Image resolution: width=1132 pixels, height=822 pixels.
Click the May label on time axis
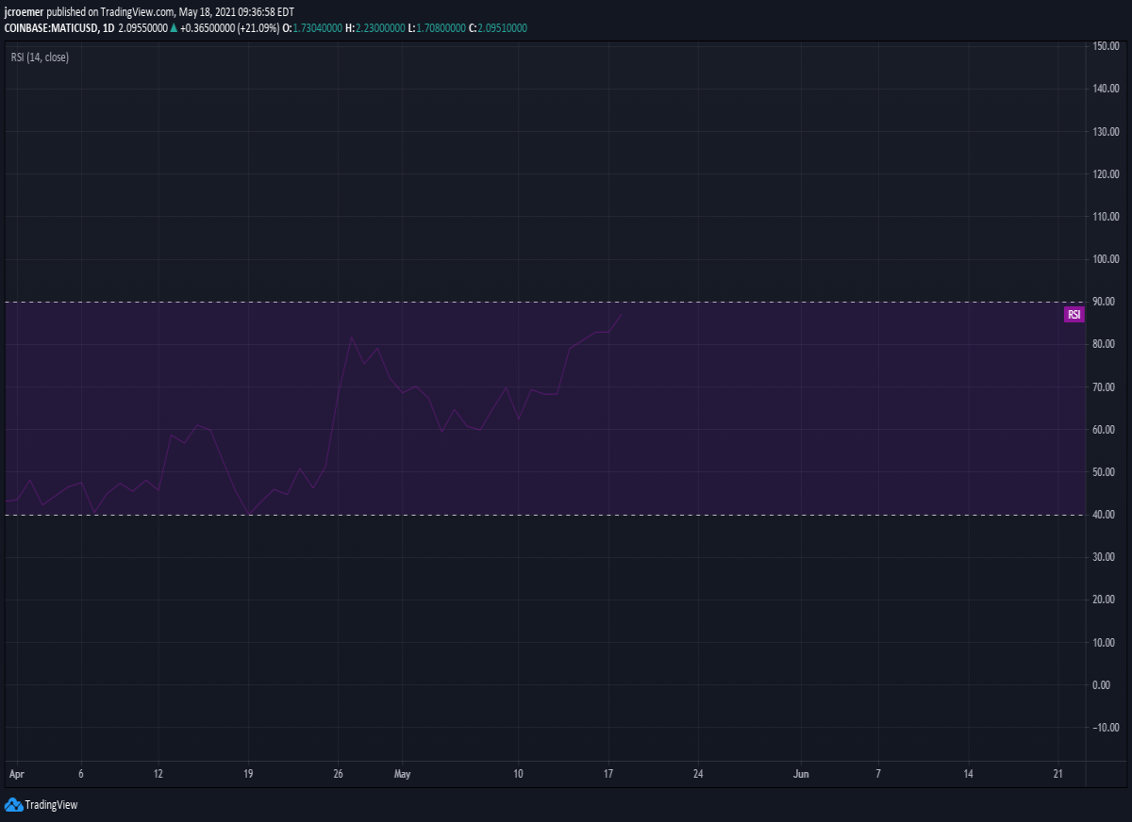pyautogui.click(x=403, y=774)
